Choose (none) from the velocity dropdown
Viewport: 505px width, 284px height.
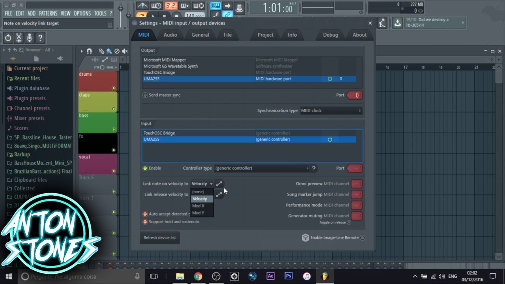point(202,192)
